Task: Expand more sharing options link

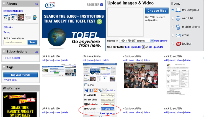Action: coord(111,90)
